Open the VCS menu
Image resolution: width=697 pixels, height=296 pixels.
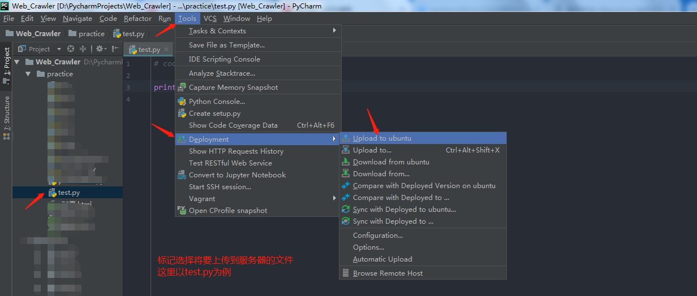(210, 19)
